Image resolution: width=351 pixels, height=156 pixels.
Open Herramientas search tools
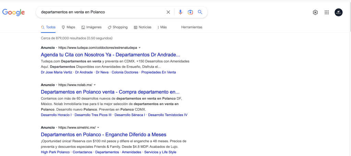[192, 27]
